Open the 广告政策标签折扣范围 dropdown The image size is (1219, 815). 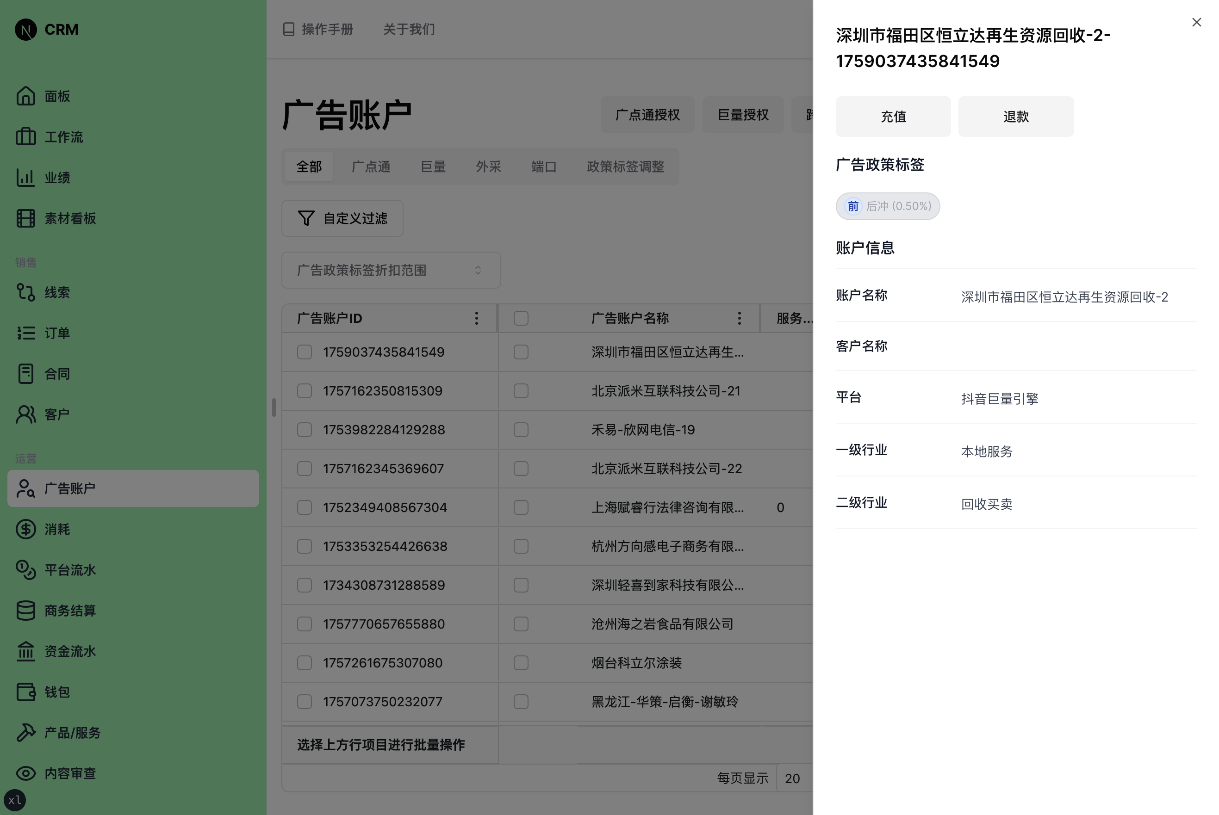coord(390,270)
